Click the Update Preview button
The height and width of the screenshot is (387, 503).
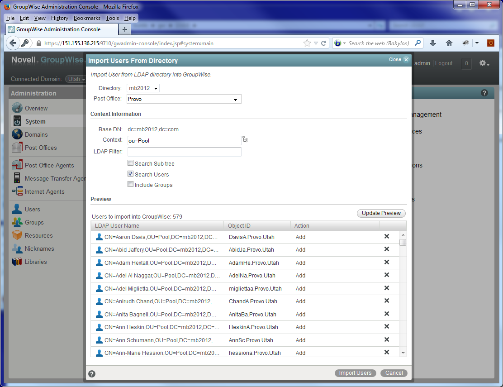pos(381,213)
